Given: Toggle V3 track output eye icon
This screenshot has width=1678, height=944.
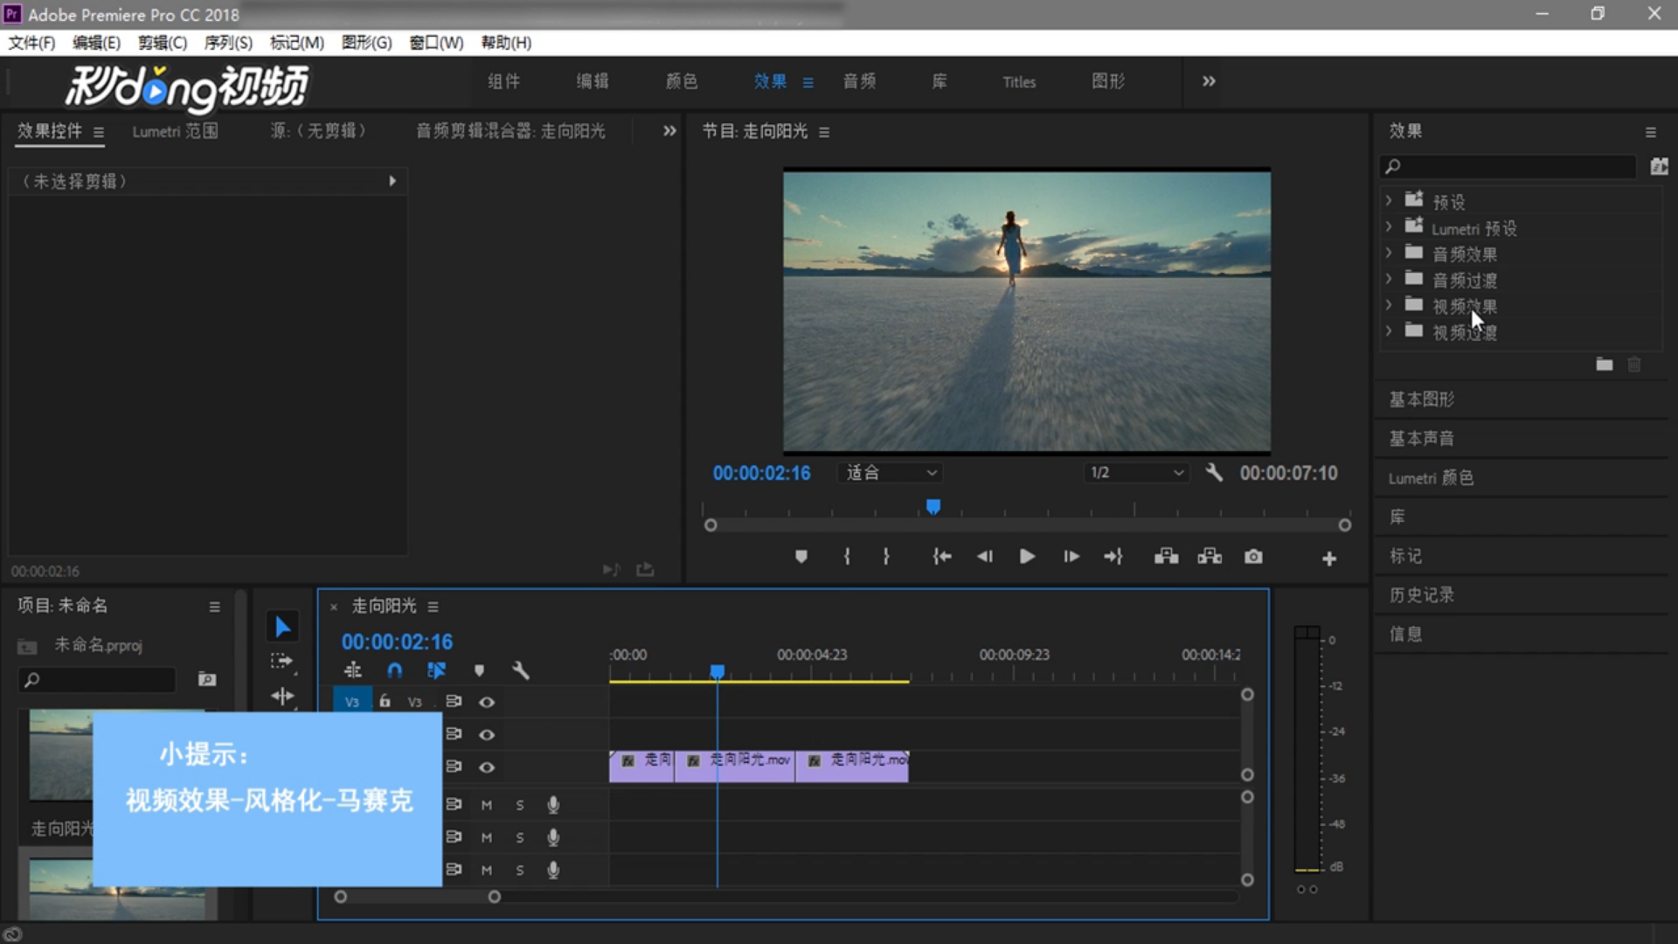Looking at the screenshot, I should [x=487, y=702].
